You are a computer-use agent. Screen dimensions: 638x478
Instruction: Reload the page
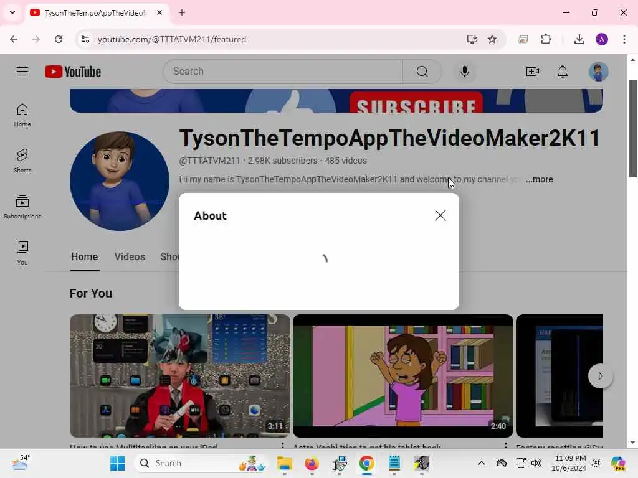tap(59, 39)
